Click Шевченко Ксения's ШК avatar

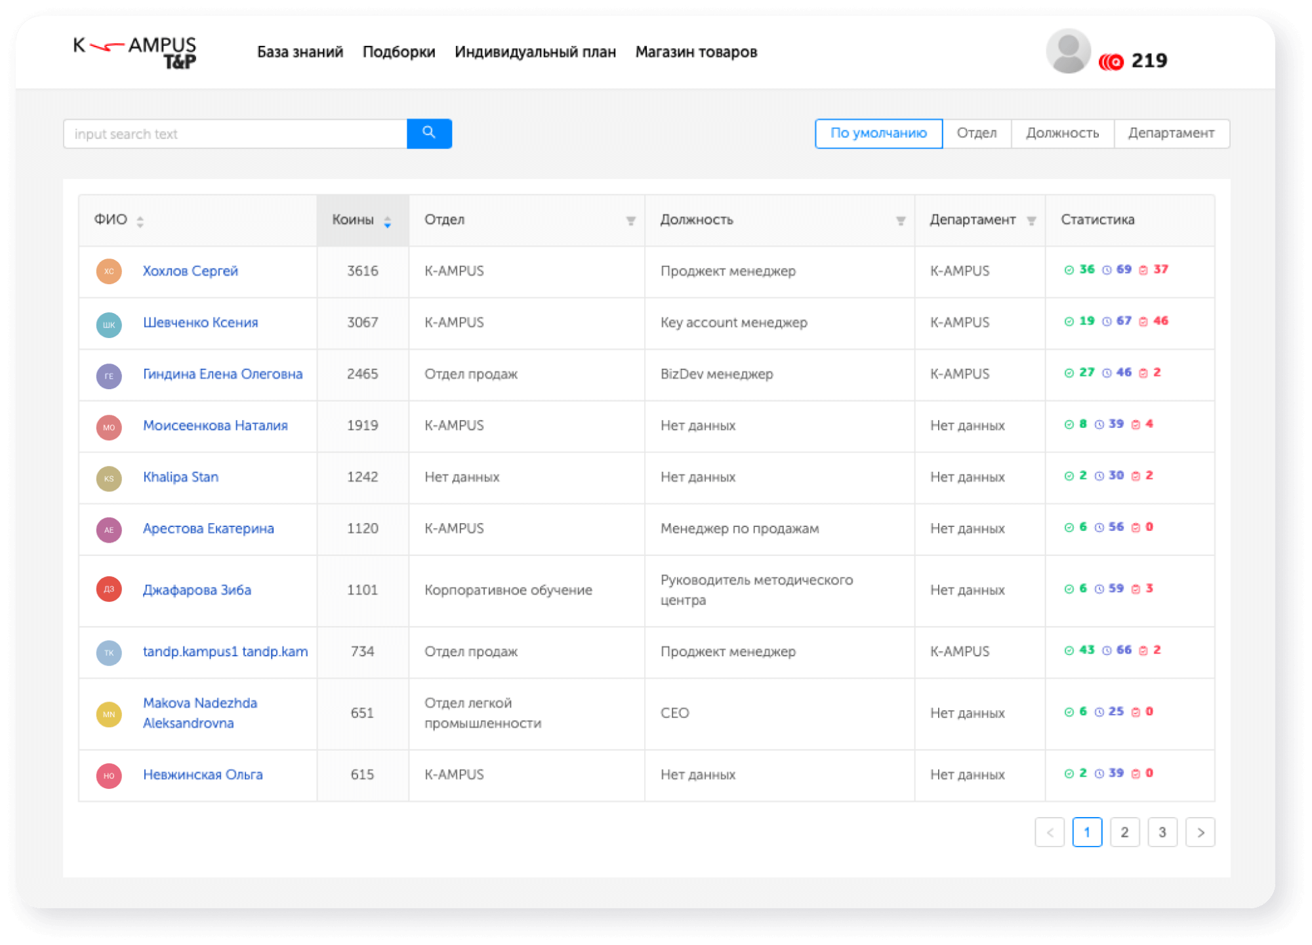pos(109,324)
